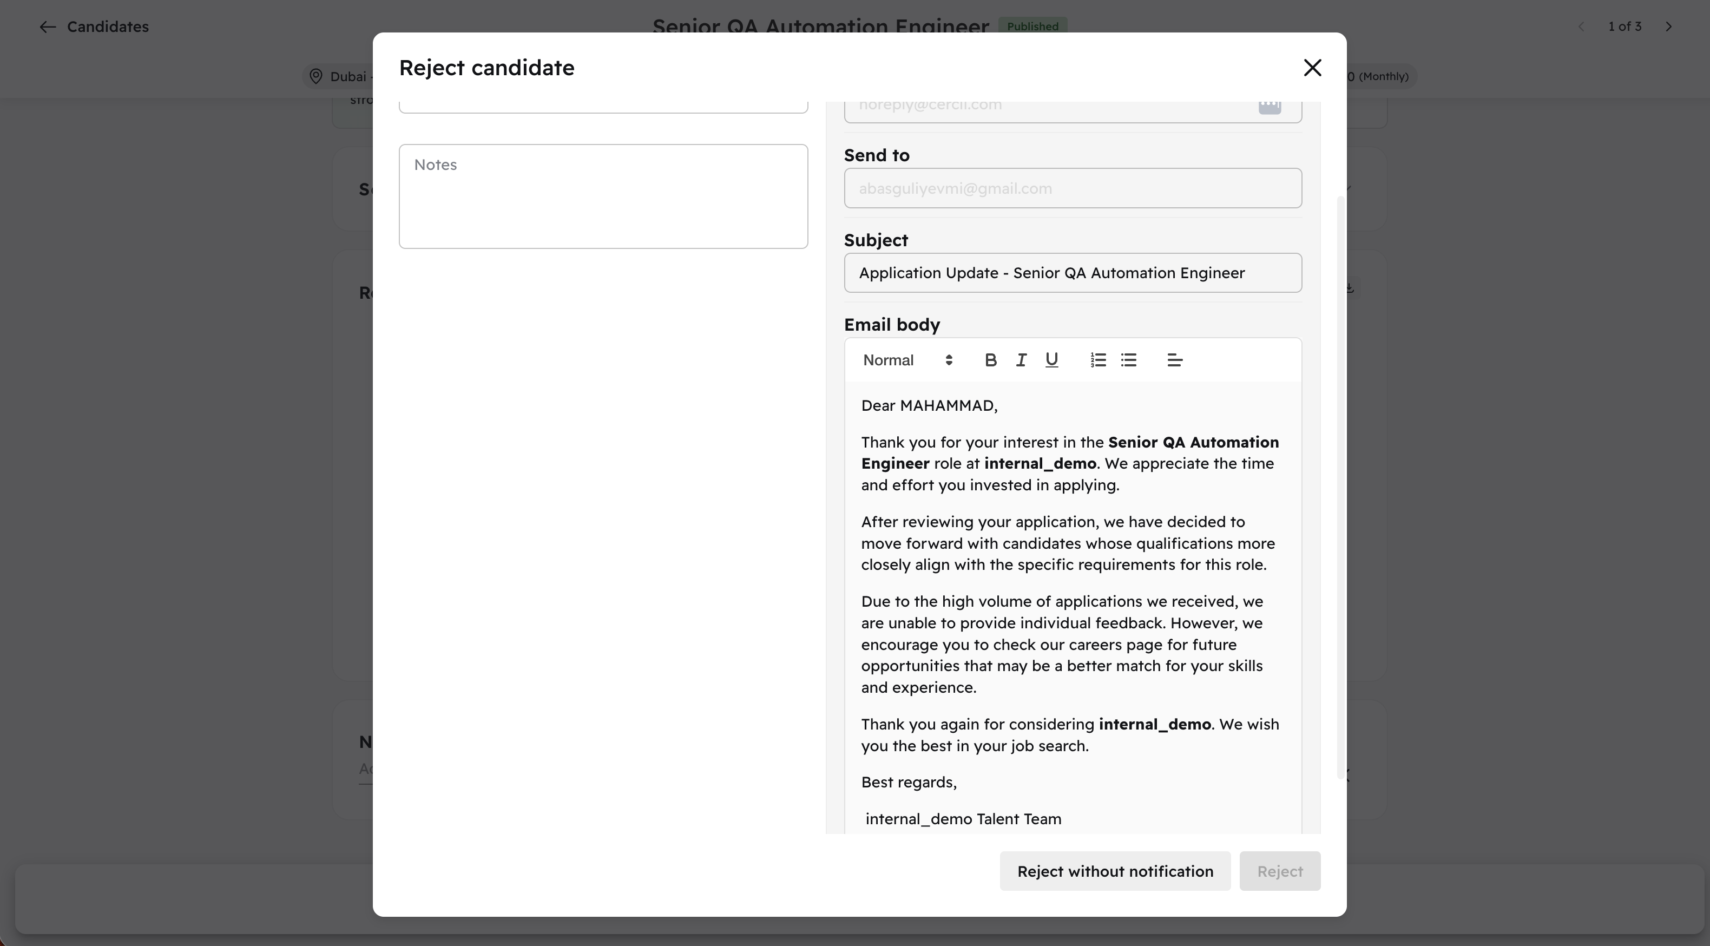Click the Reject button
This screenshot has height=946, width=1710.
[x=1280, y=871]
